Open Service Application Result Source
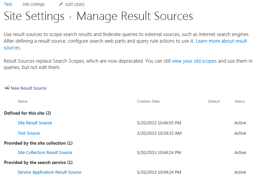This screenshot has height=179, width=257. [x=49, y=172]
